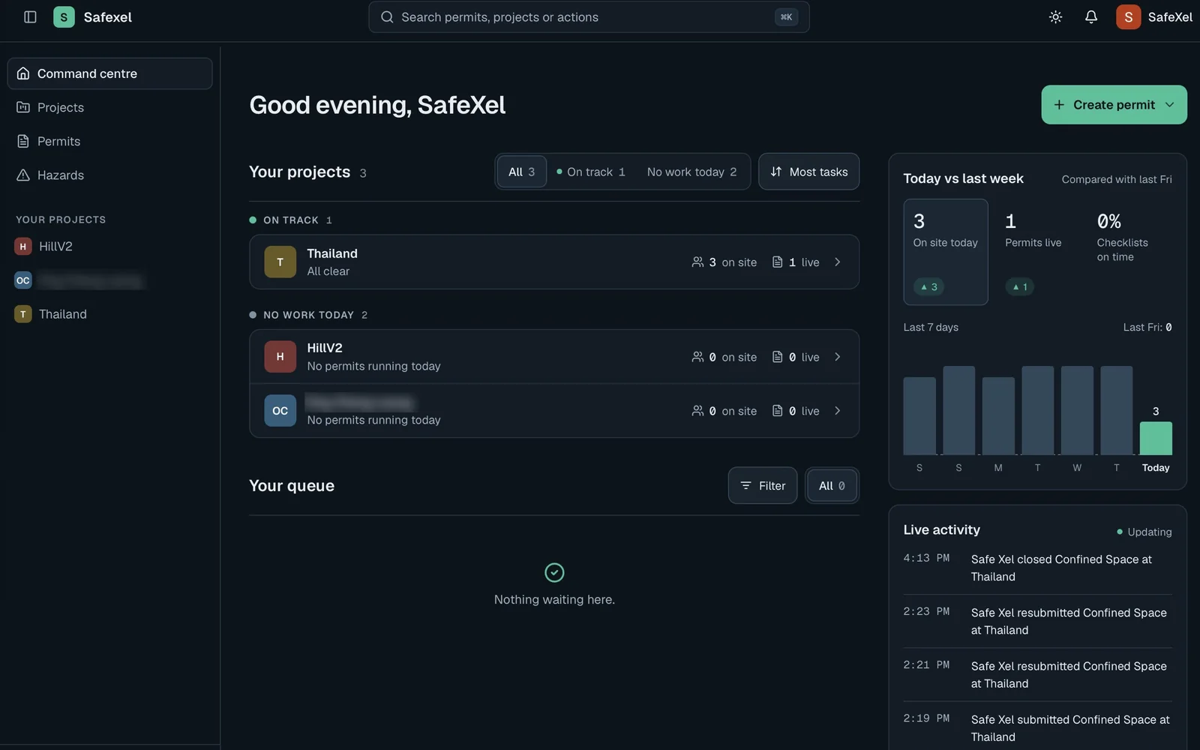Open Permits in the sidebar
Screen dimensions: 1200x750
tap(109, 141)
